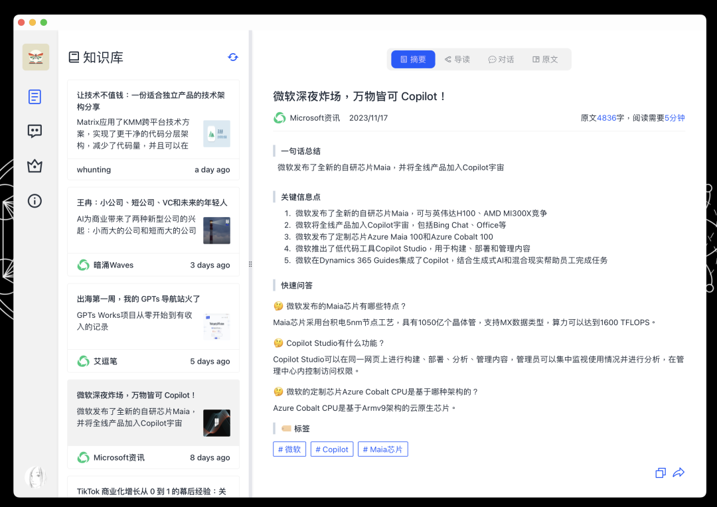The image size is (717, 507).
Task: Click the app logo in the sidebar
Action: pyautogui.click(x=36, y=57)
